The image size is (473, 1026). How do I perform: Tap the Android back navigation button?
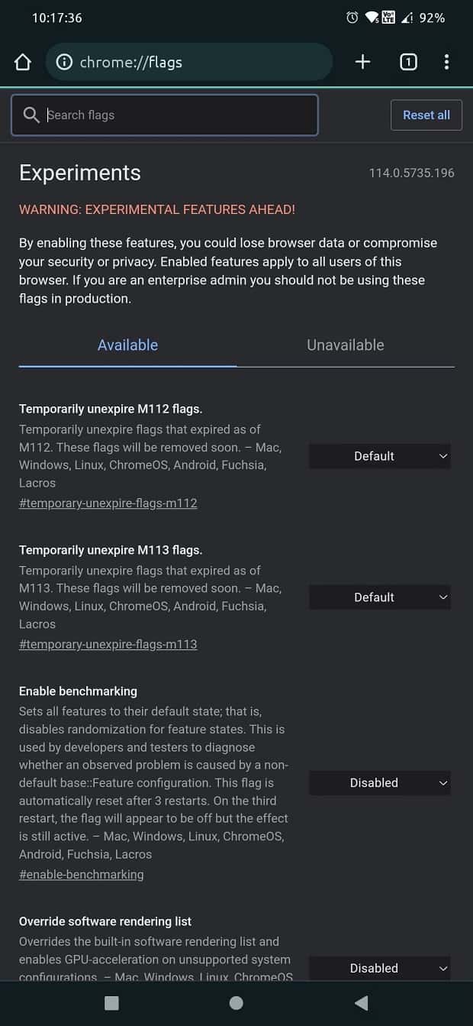[362, 1002]
